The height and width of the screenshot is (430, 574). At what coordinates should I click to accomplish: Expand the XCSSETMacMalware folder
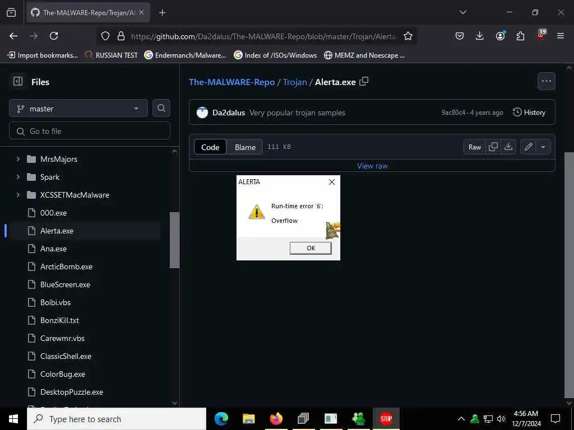pyautogui.click(x=17, y=195)
